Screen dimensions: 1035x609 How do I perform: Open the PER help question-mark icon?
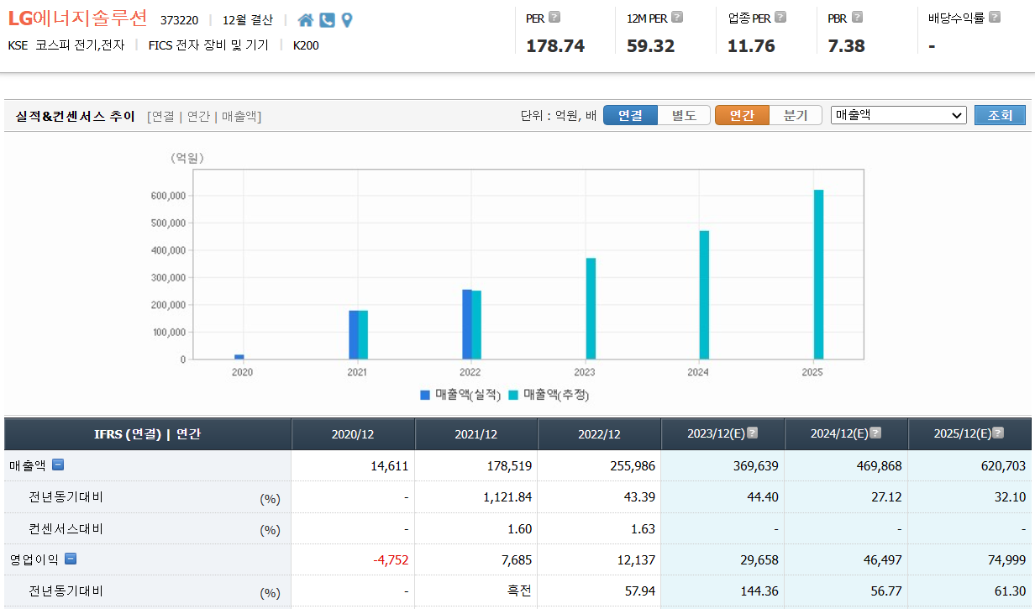(x=554, y=17)
